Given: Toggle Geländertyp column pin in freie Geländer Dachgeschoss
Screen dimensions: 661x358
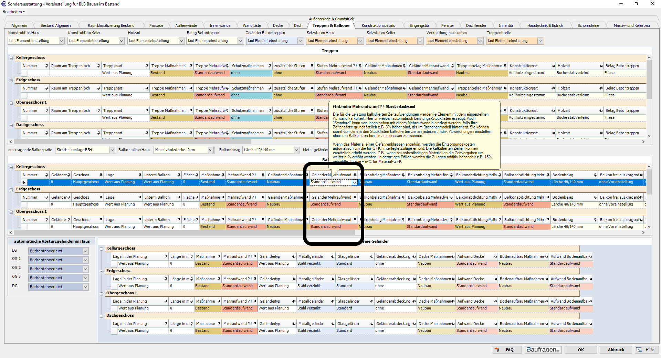Looking at the screenshot, I should [x=294, y=324].
